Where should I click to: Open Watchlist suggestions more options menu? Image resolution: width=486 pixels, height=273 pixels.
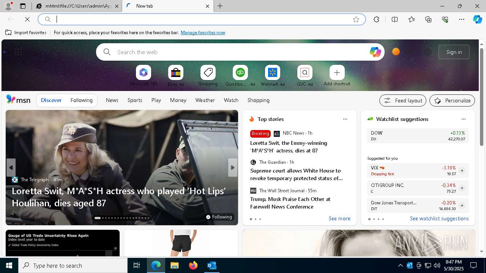tap(464, 119)
